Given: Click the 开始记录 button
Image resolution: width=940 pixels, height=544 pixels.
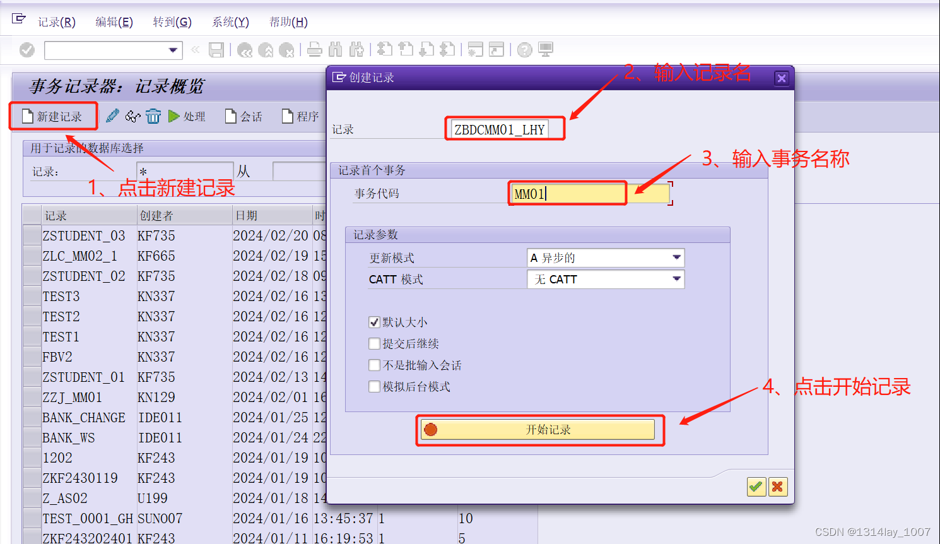Looking at the screenshot, I should tap(538, 430).
